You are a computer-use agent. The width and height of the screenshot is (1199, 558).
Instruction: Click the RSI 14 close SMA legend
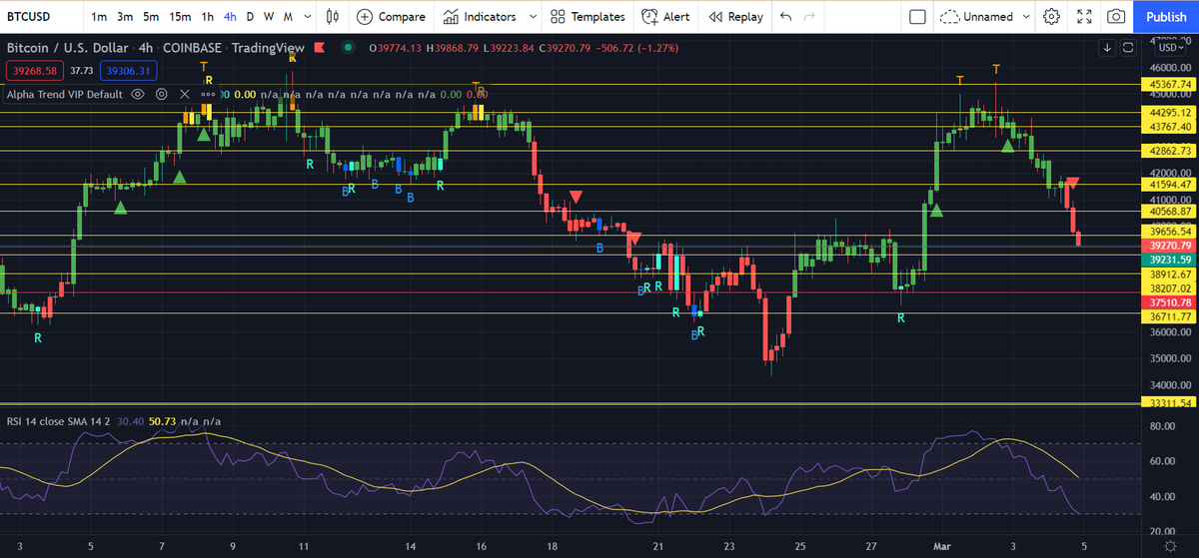(x=59, y=421)
